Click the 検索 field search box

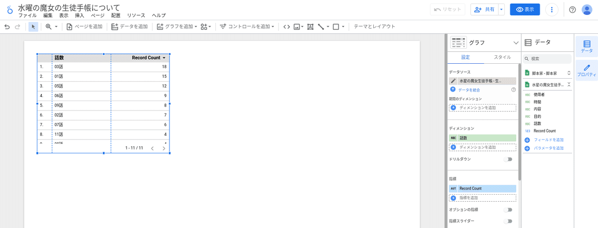[x=548, y=59]
